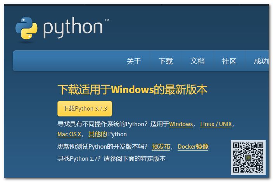Open the 预发布 link

click(161, 146)
